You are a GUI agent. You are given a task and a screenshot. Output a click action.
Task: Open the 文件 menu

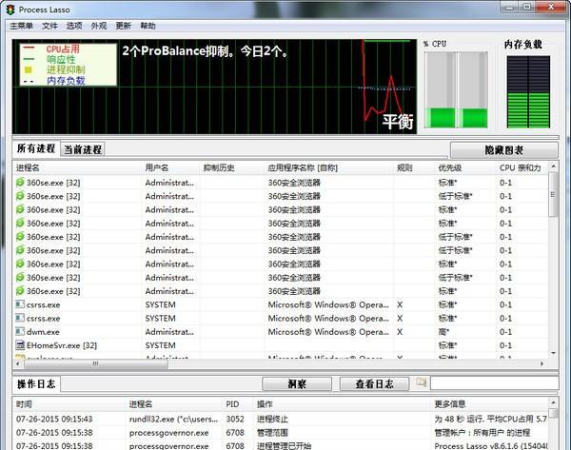[49, 26]
